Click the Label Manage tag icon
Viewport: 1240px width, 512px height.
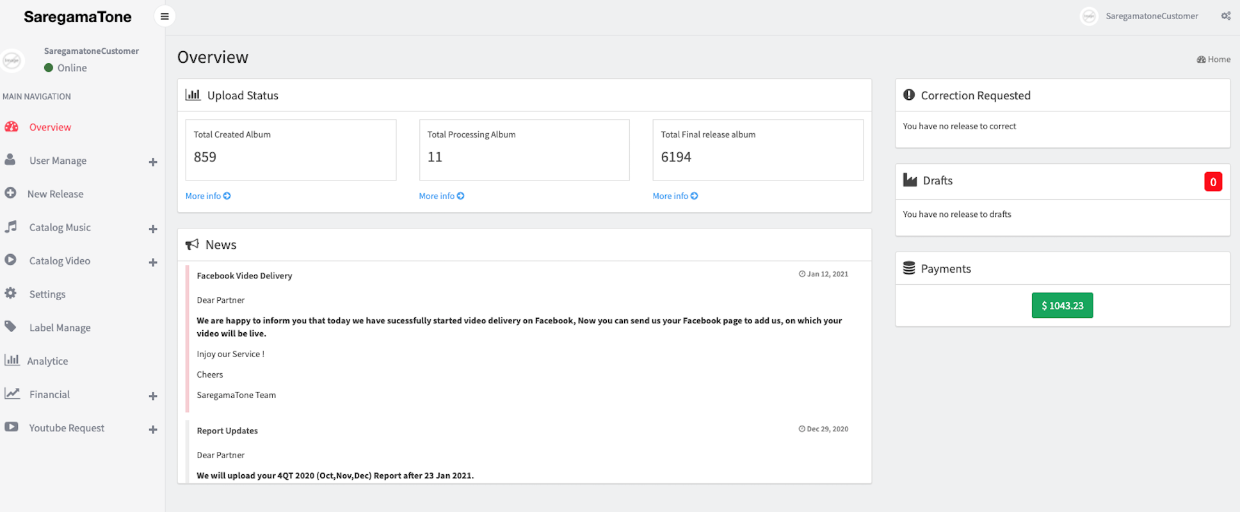click(x=10, y=326)
